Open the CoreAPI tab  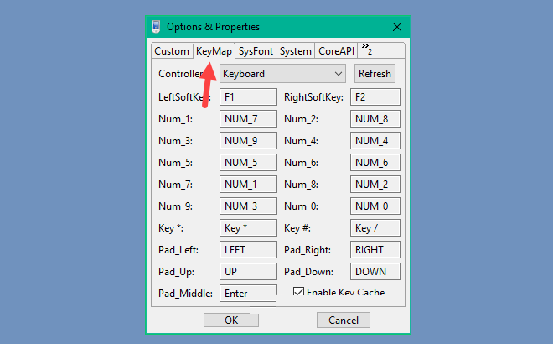coord(336,51)
